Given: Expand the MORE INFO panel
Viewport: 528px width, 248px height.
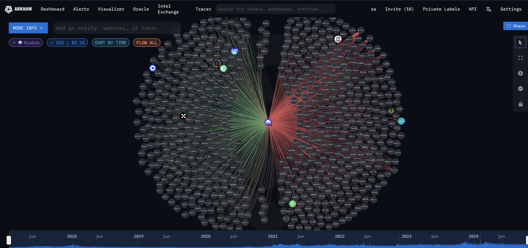Looking at the screenshot, I should [x=28, y=28].
